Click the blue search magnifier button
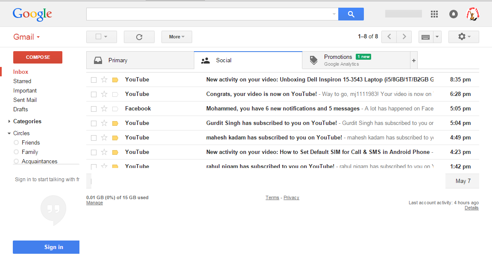The image size is (492, 258). [351, 14]
